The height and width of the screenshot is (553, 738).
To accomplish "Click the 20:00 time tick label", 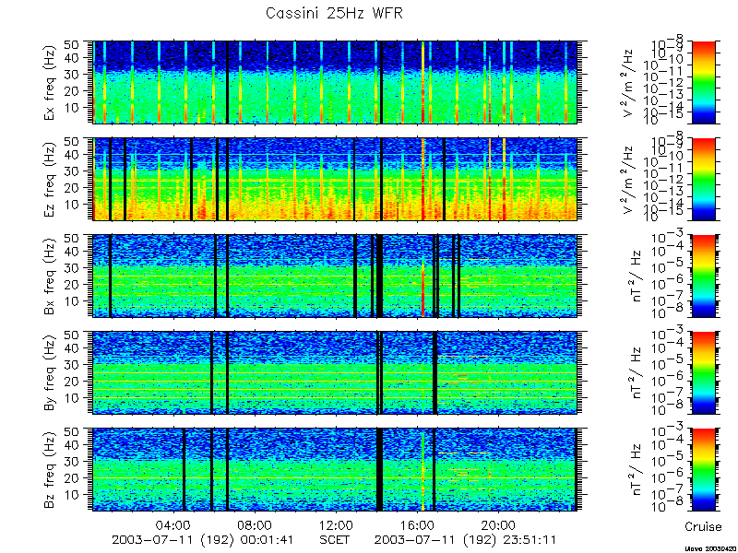I will 498,524.
